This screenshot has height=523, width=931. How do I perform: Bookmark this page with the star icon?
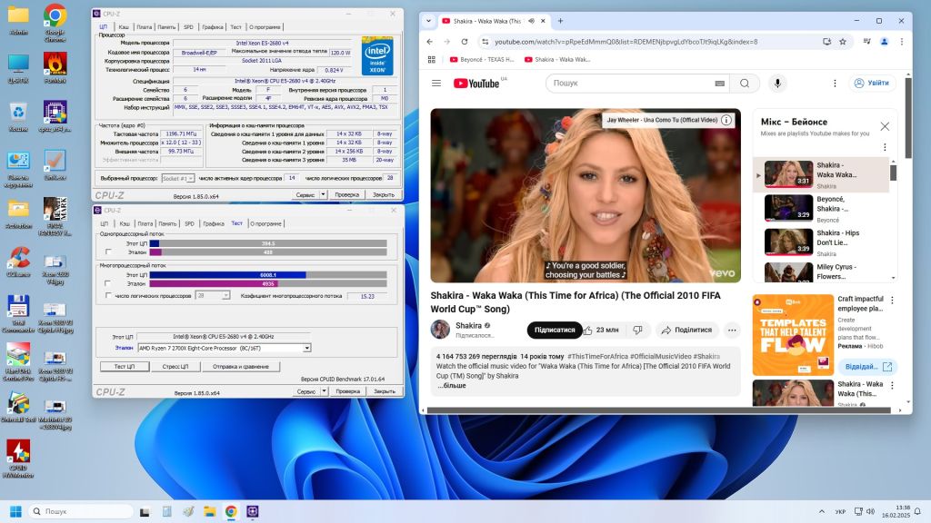pyautogui.click(x=843, y=42)
